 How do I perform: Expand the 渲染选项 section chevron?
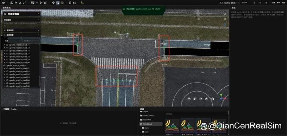click(38, 30)
